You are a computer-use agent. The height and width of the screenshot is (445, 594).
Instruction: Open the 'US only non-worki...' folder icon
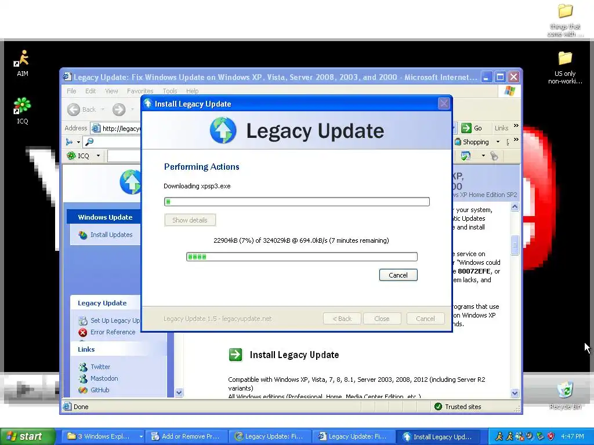[x=565, y=67]
